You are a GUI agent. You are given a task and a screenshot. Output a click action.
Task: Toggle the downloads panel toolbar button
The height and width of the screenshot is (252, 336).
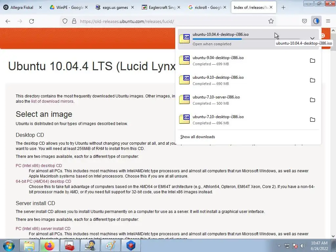[316, 21]
